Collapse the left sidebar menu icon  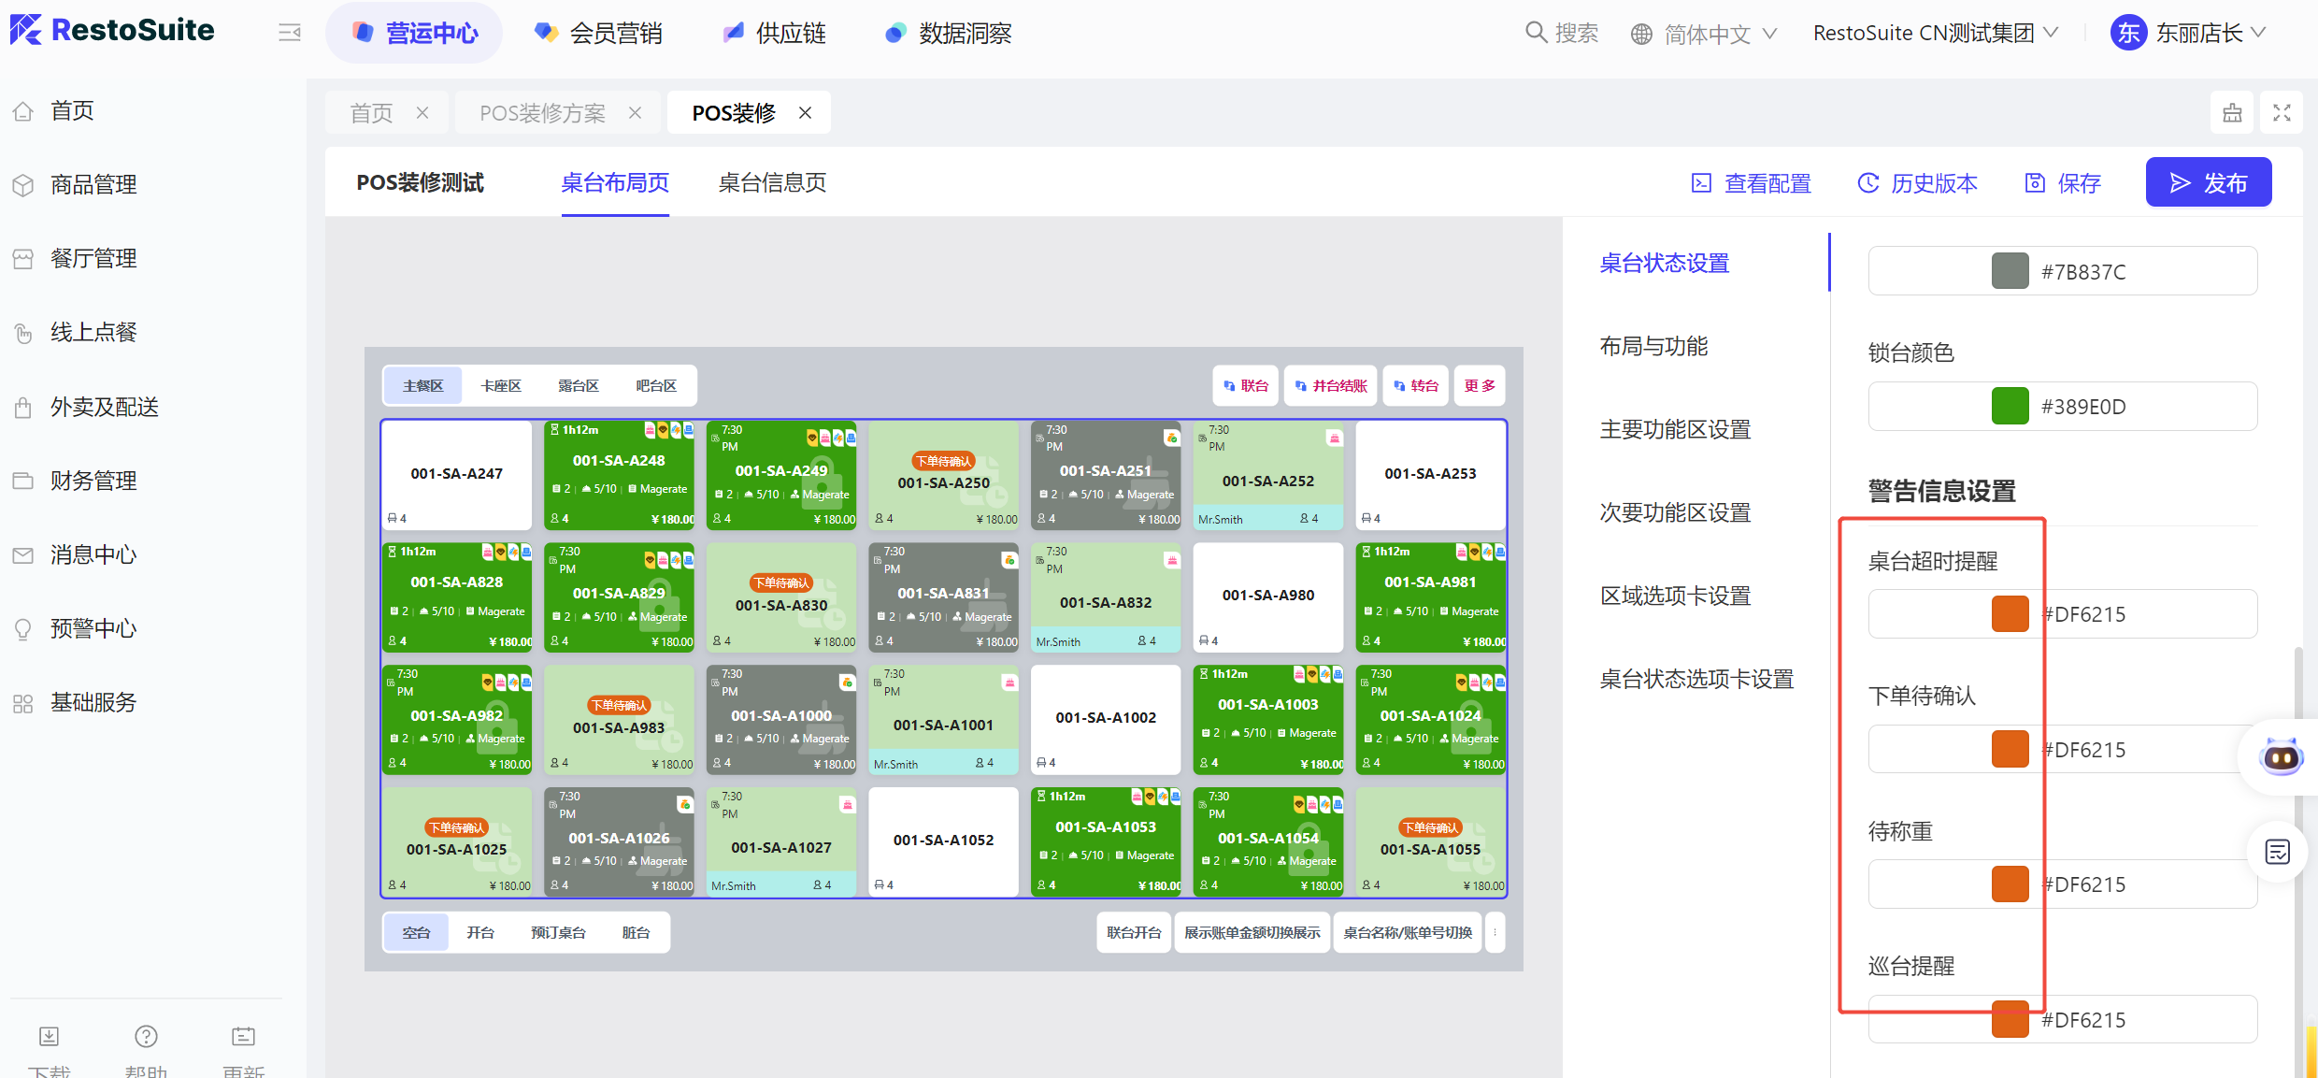pyautogui.click(x=290, y=34)
